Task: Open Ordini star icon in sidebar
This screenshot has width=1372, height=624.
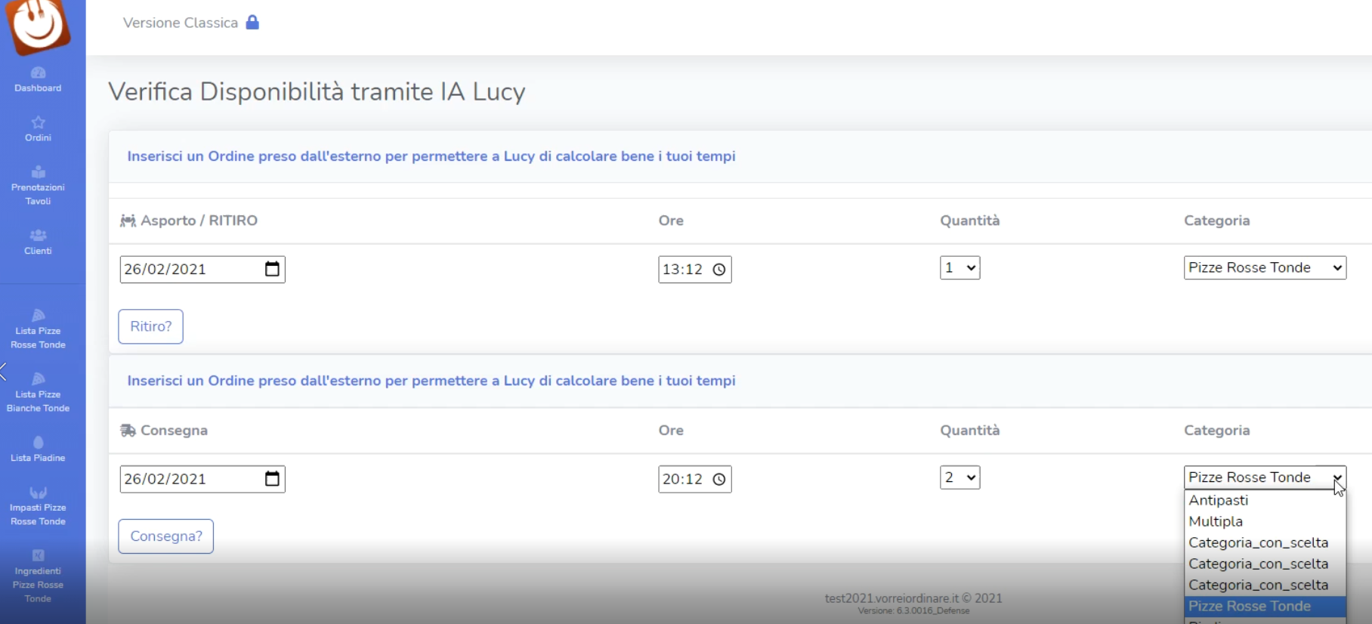Action: pyautogui.click(x=38, y=122)
